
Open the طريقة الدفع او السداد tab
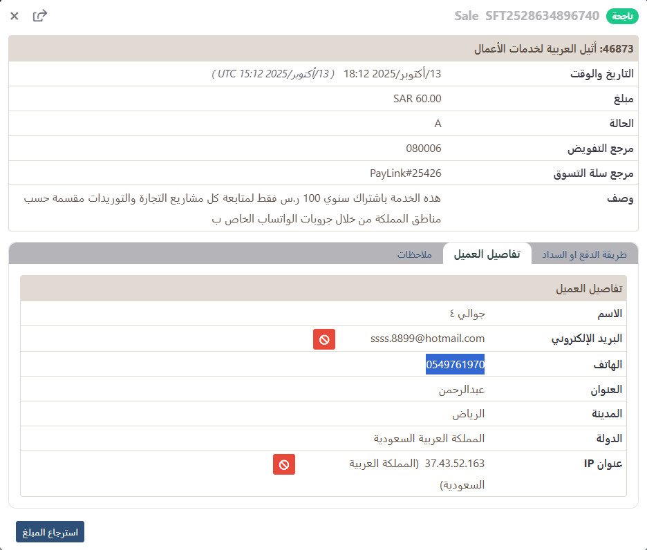click(583, 254)
